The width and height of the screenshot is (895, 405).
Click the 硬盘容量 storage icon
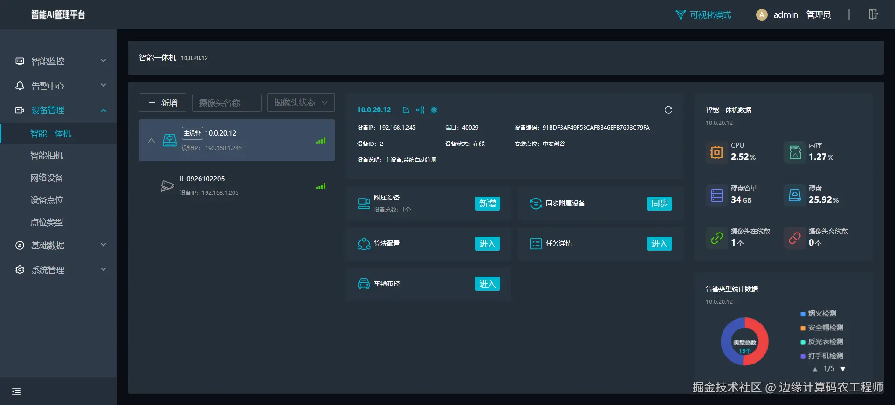(717, 195)
